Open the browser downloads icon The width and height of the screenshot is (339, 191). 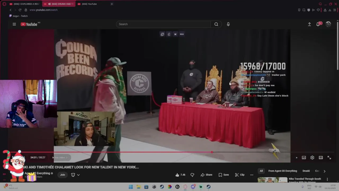330,10
